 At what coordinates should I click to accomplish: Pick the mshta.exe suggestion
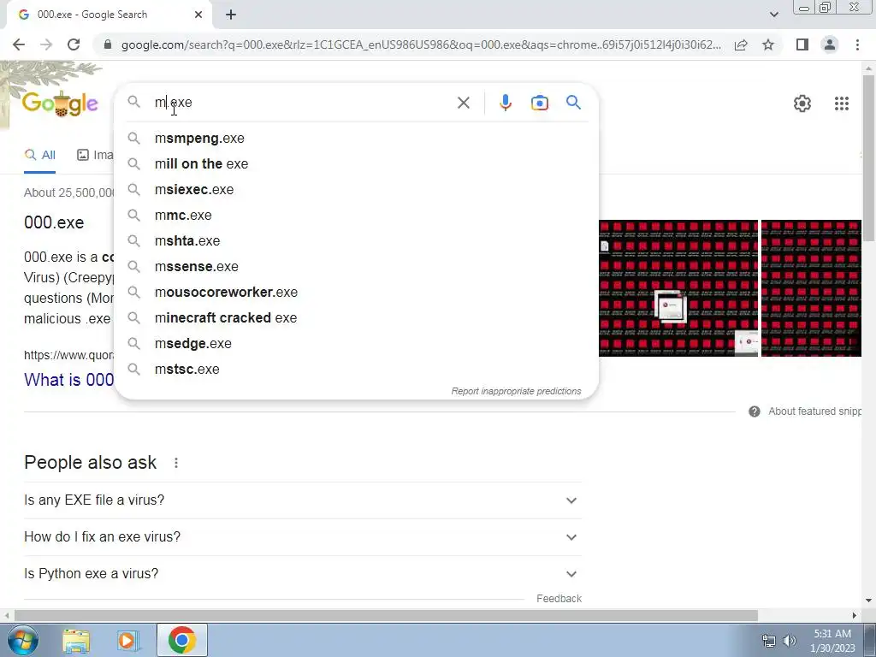(357, 240)
